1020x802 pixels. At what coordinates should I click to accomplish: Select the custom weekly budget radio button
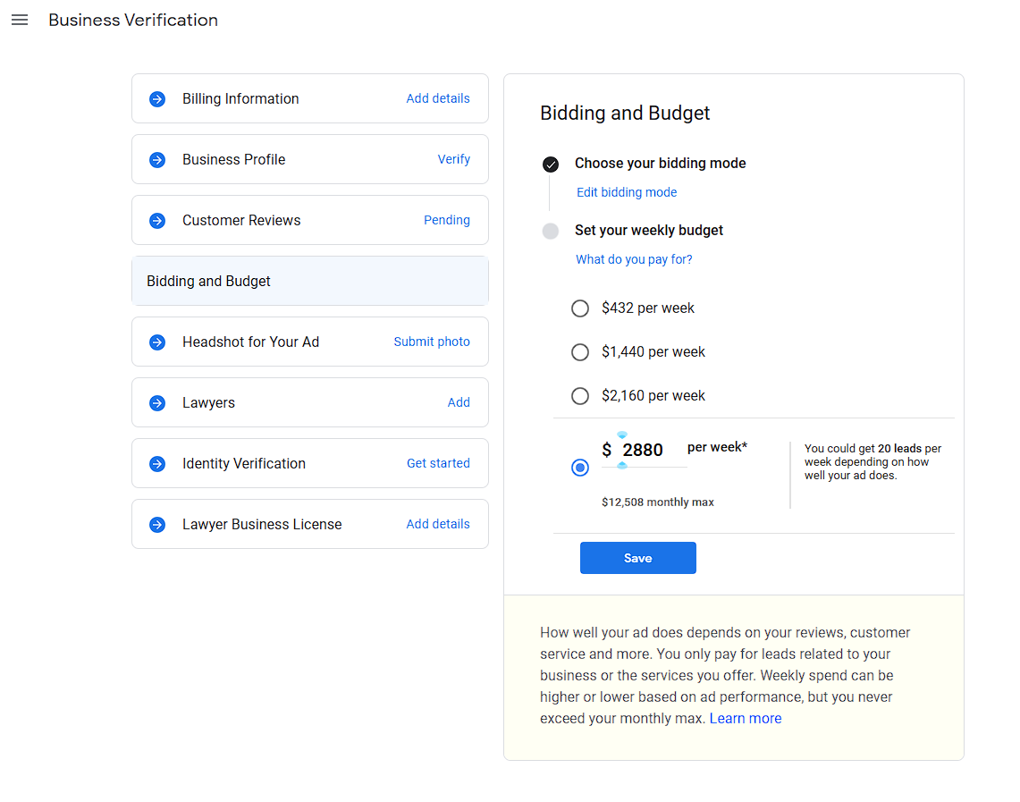coord(580,468)
